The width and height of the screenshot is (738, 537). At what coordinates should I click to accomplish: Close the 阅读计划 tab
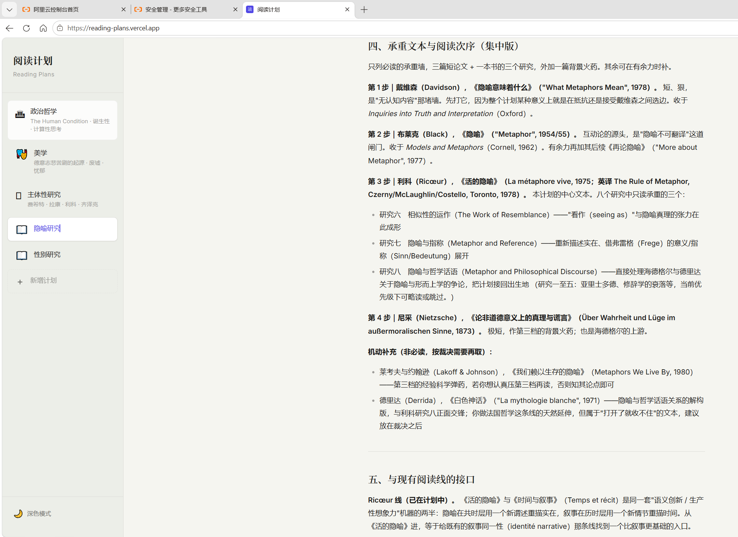[347, 9]
